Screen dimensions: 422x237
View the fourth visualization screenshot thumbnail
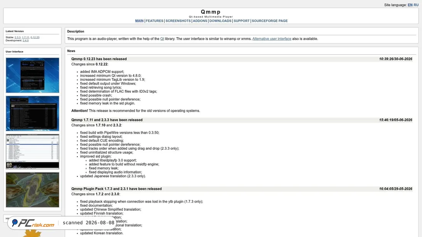click(x=33, y=190)
